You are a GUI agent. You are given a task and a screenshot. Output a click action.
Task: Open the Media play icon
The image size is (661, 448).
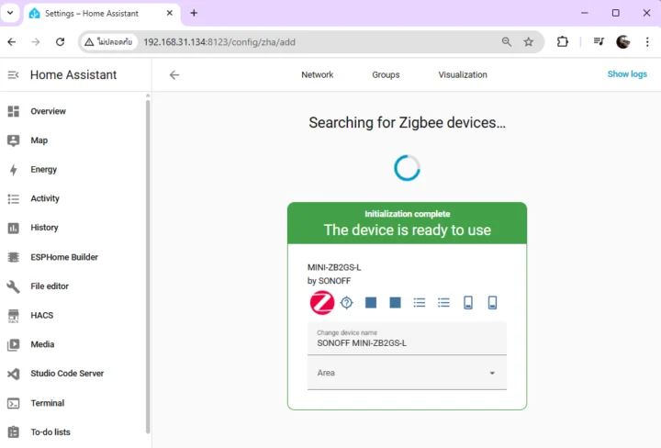pos(14,345)
